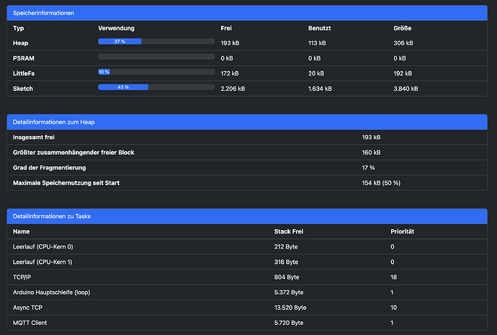Click the Größe column header

coord(403,28)
